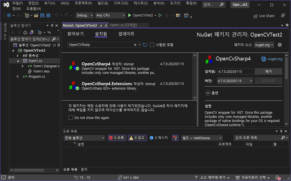Viewport: 291px width, 181px height.
Task: Click the error list filter funnel icon
Action: point(175,138)
